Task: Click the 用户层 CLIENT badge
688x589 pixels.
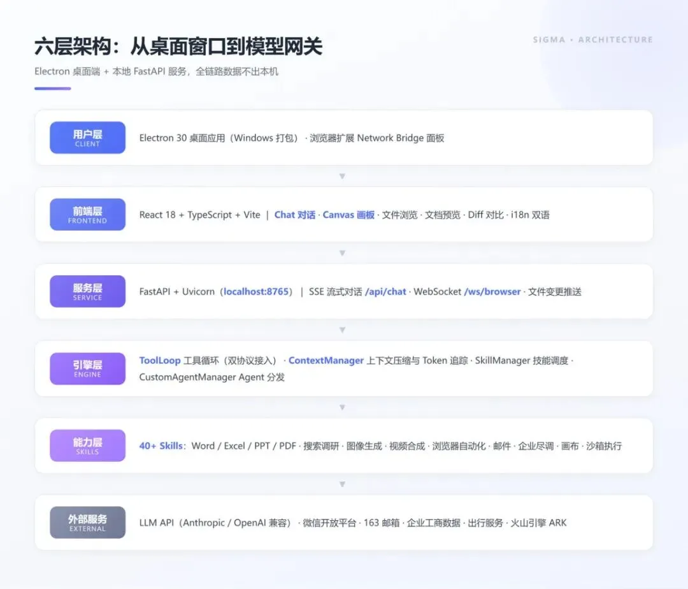Action: 87,138
